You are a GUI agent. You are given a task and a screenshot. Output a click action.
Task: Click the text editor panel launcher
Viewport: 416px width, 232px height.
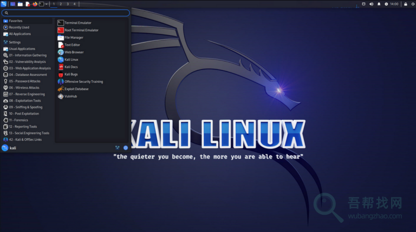[28, 4]
